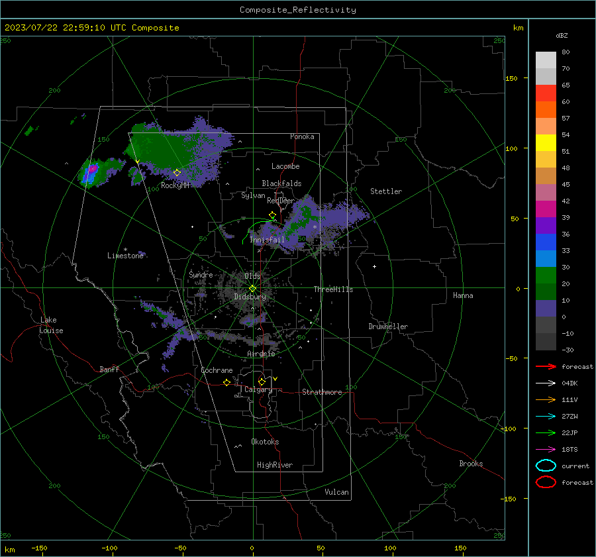Click the Lake Louise label
Image resolution: width=596 pixels, height=557 pixels.
coord(51,325)
